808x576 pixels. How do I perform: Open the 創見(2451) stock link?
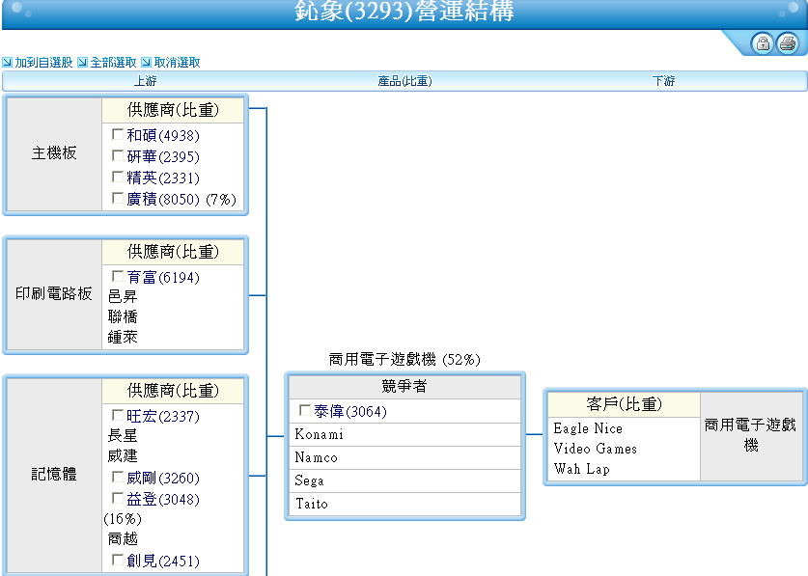pos(163,562)
